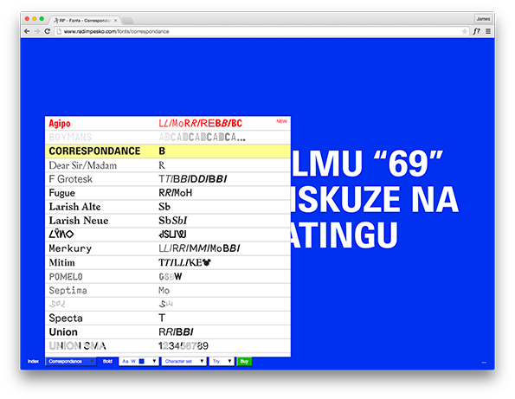Go back to the previous page
The height and width of the screenshot is (399, 515).
27,31
